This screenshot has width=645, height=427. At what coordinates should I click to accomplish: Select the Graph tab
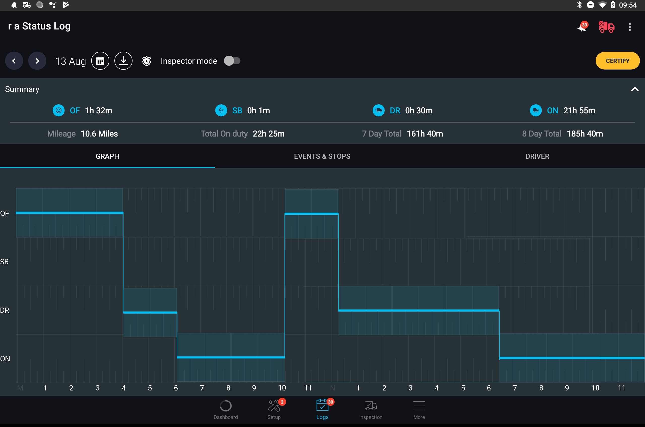107,156
